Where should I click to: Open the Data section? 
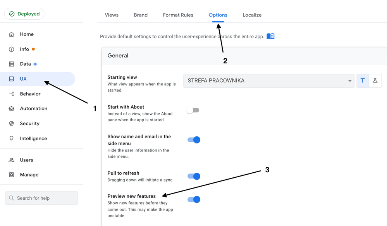26,64
